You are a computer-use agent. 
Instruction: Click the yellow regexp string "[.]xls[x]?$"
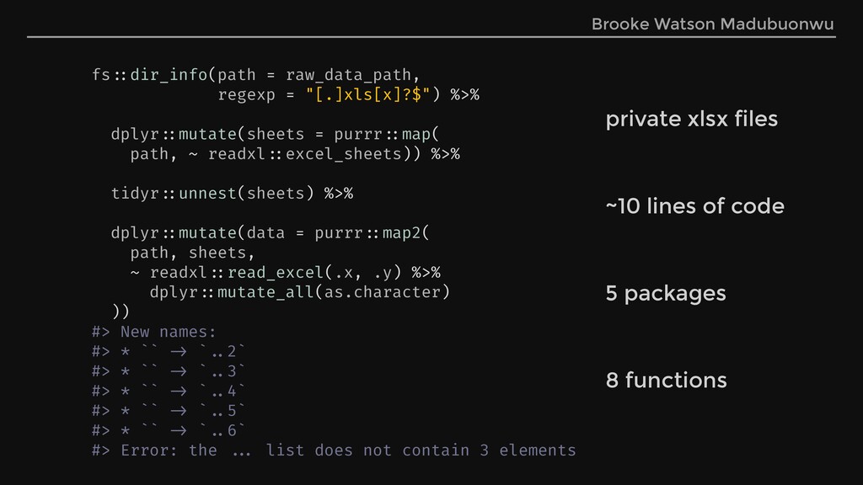point(367,94)
